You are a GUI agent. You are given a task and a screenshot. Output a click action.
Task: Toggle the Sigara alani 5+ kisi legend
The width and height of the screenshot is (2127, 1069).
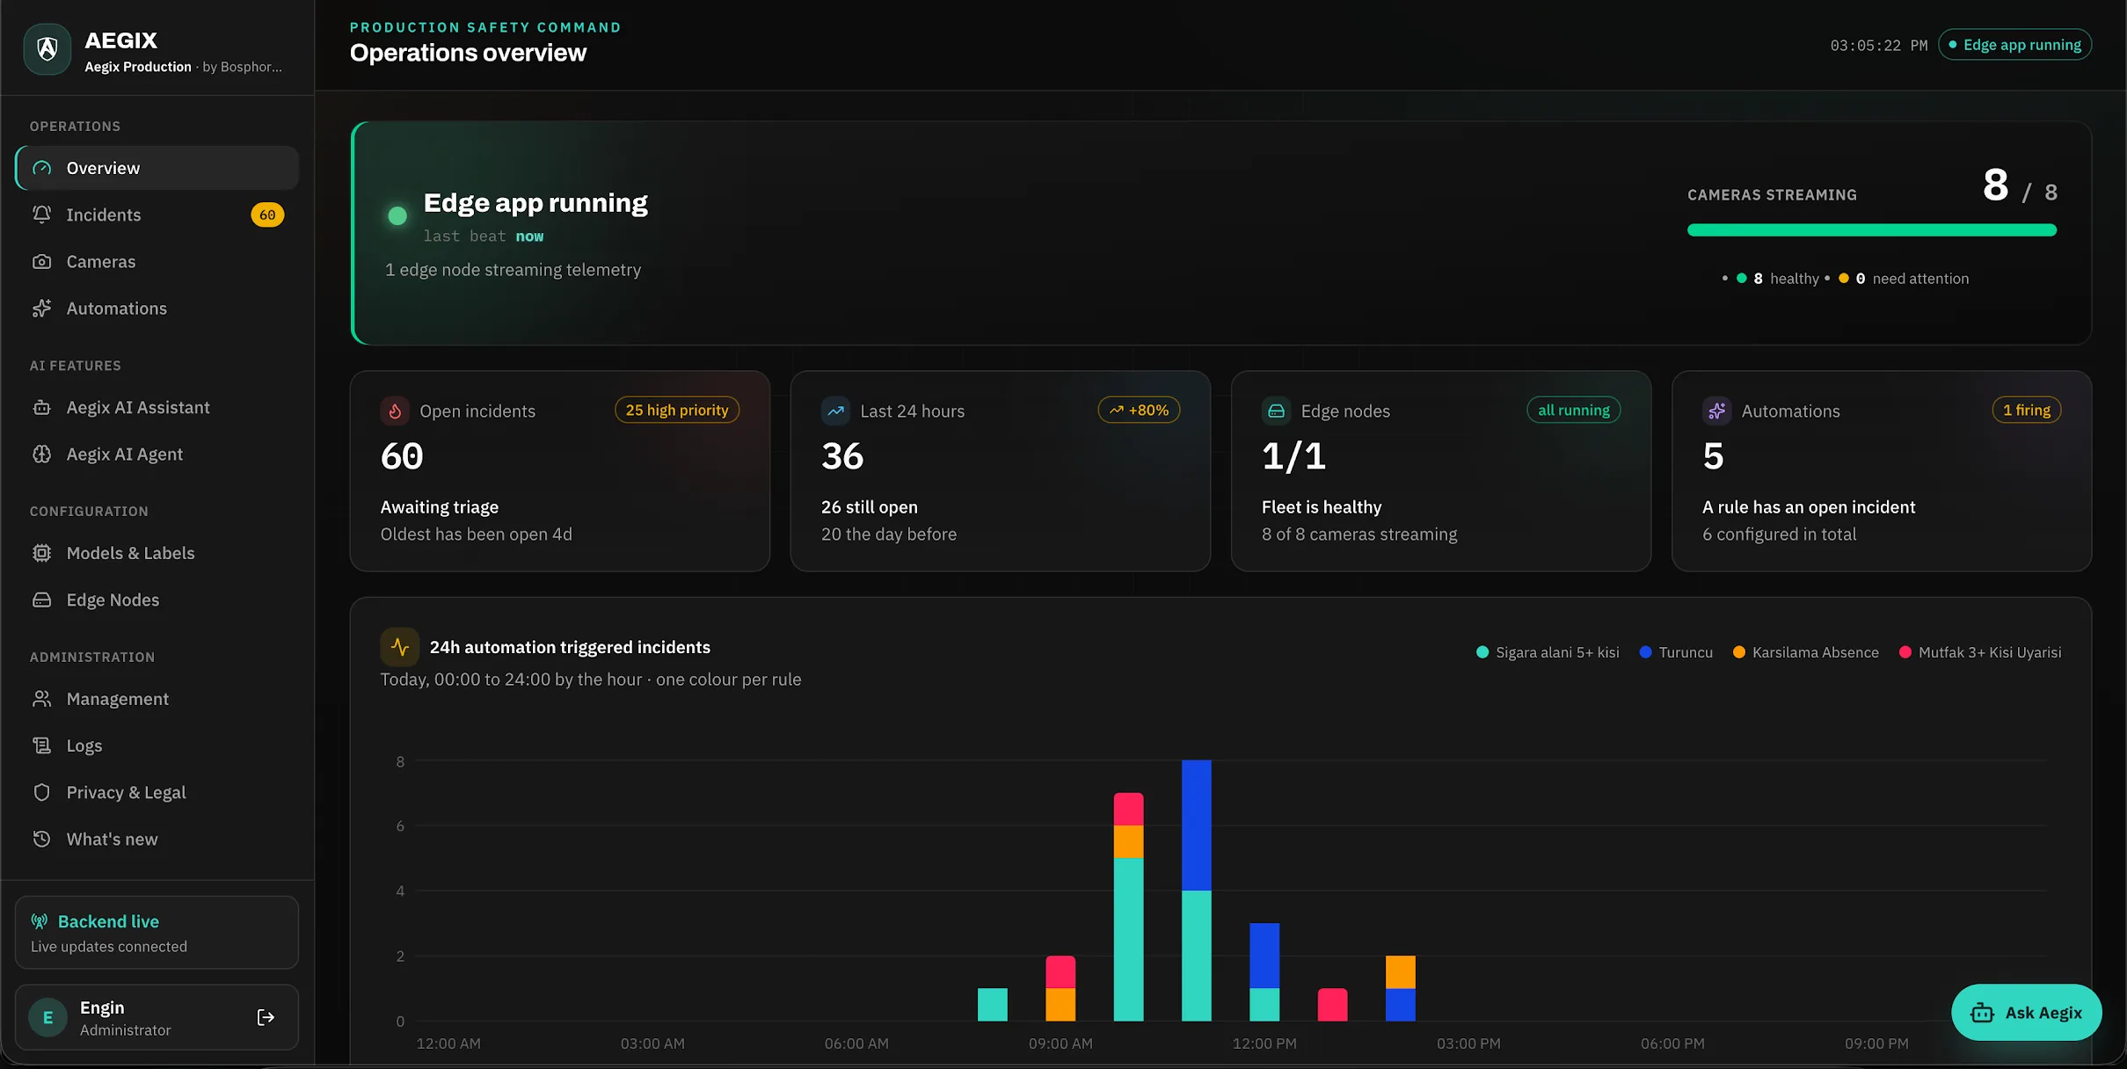[x=1548, y=652]
